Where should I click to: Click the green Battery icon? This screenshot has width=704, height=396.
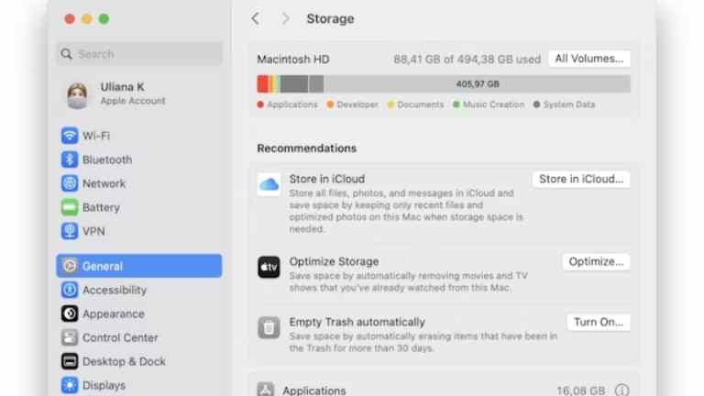click(70, 207)
